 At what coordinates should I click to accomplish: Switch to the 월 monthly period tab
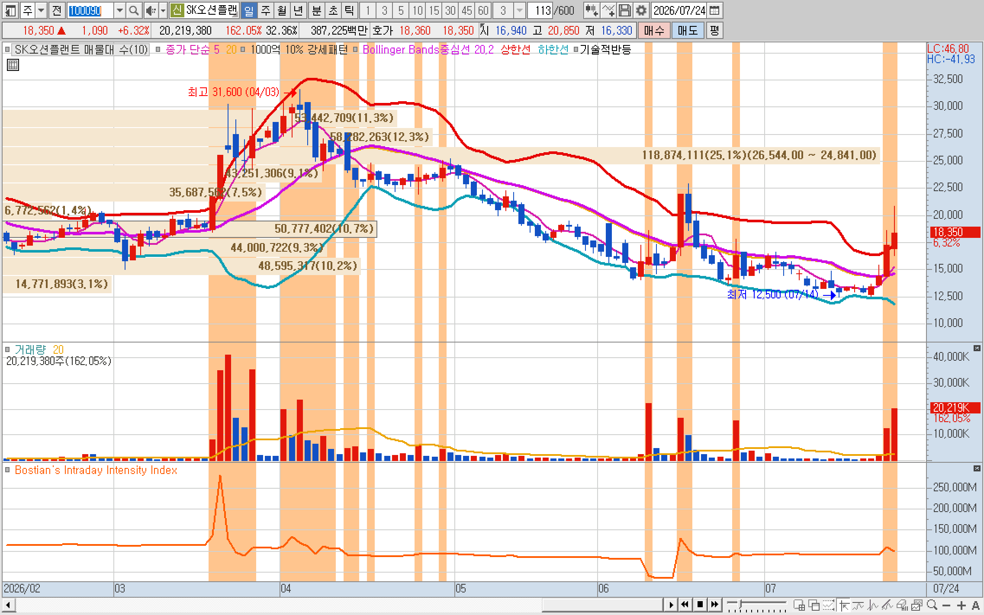pos(282,10)
